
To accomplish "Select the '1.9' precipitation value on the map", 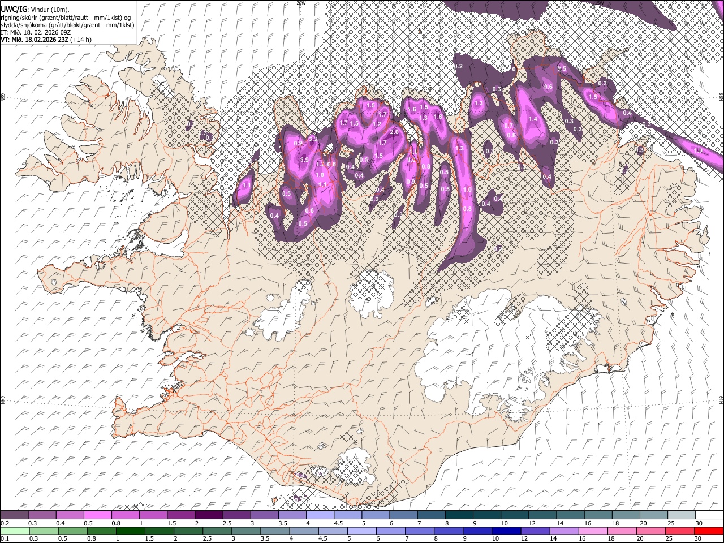I will (304, 160).
